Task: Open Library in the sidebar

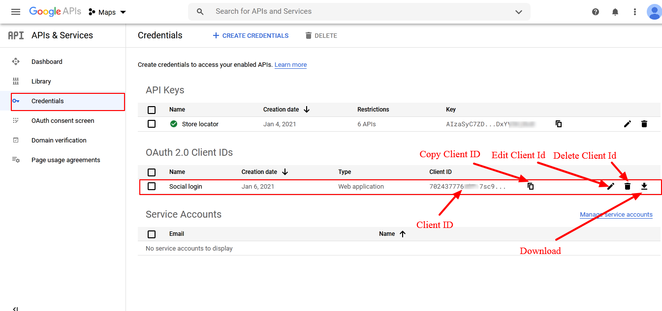Action: (41, 82)
